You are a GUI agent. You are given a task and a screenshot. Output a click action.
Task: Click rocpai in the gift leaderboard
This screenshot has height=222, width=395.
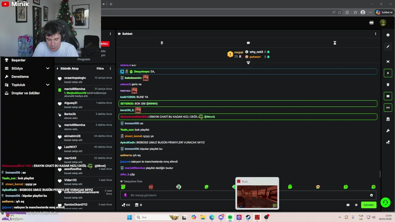pos(239,52)
